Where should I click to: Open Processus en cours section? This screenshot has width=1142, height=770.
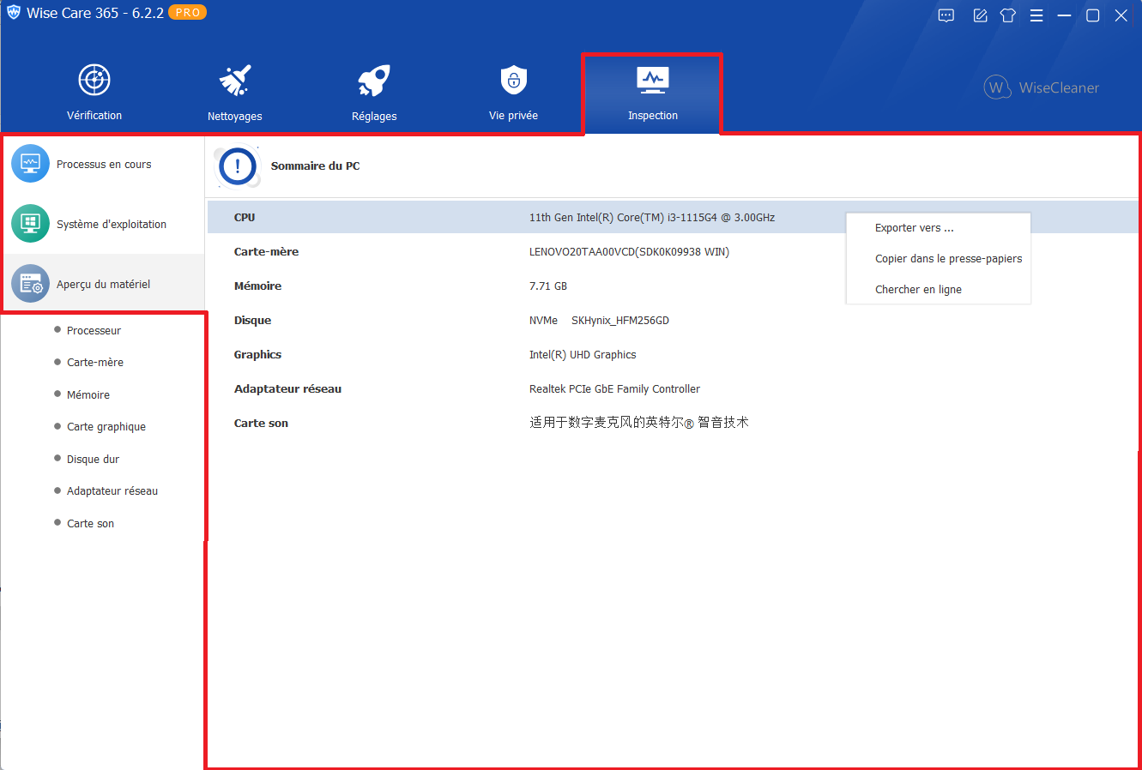pyautogui.click(x=103, y=164)
